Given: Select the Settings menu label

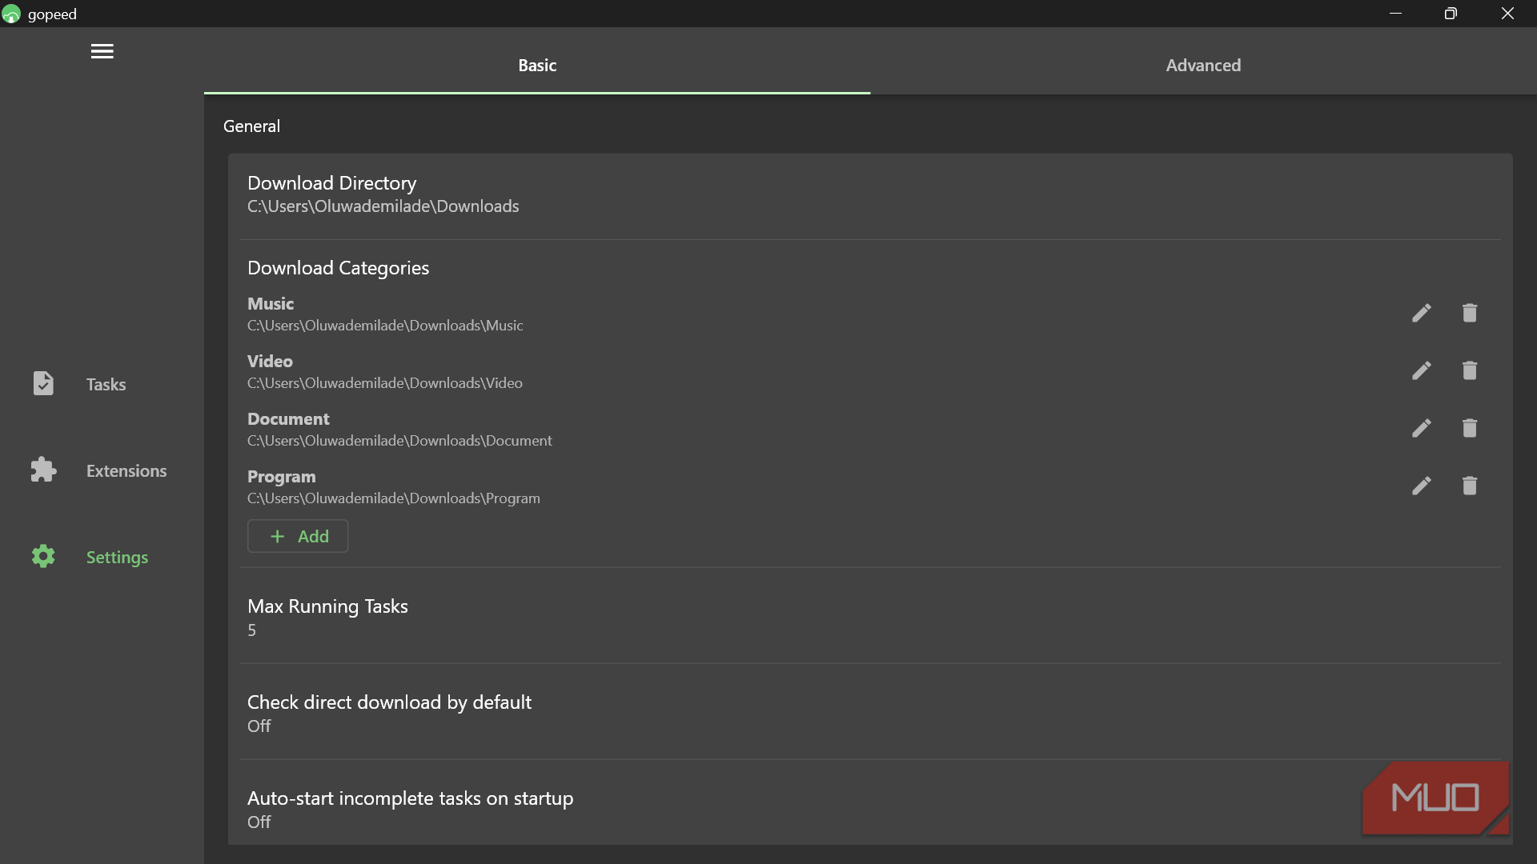Looking at the screenshot, I should [117, 558].
